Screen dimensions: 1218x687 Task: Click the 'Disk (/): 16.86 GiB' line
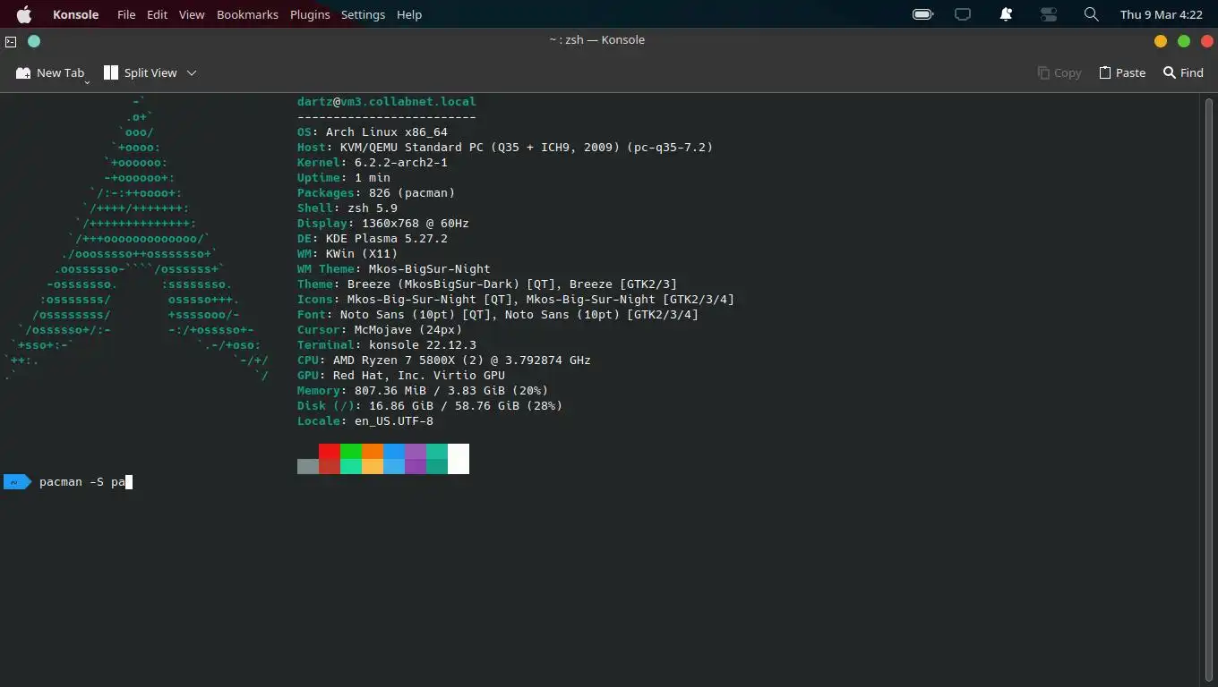[430, 405]
